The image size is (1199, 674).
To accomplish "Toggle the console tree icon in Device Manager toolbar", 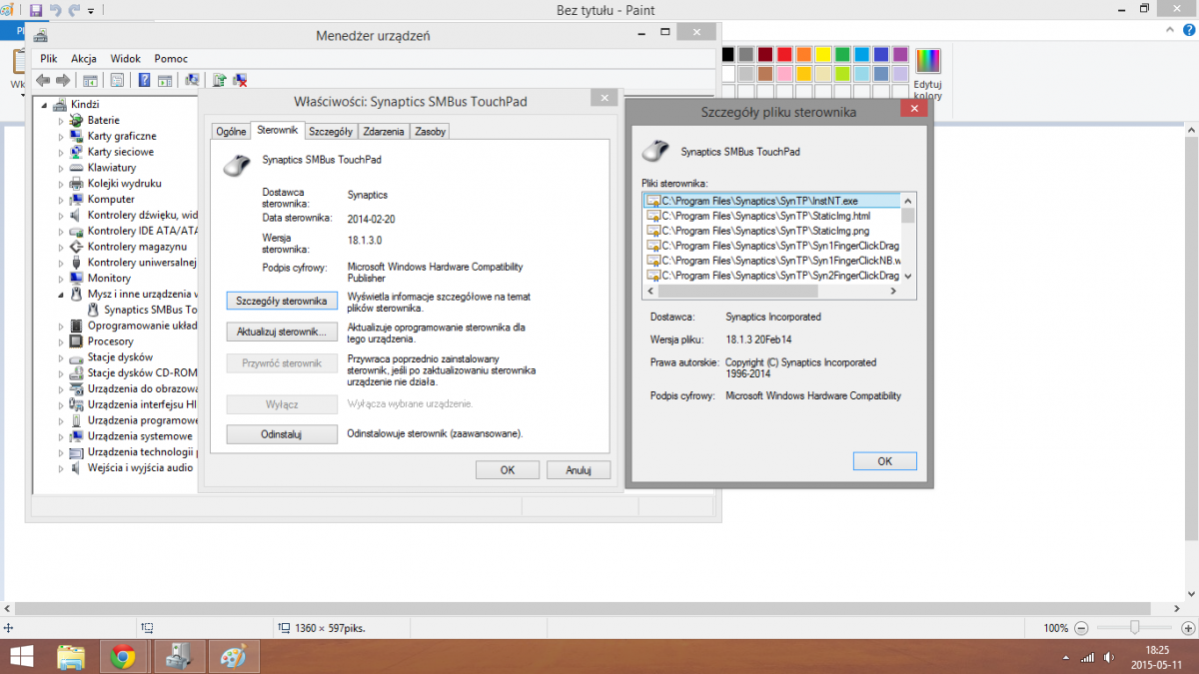I will [90, 80].
